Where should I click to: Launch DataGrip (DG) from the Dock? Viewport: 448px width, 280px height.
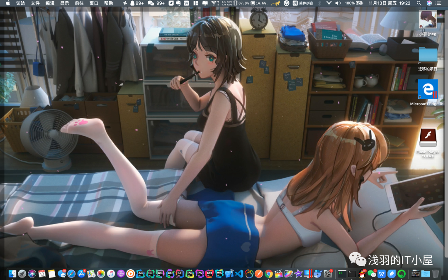click(x=160, y=274)
